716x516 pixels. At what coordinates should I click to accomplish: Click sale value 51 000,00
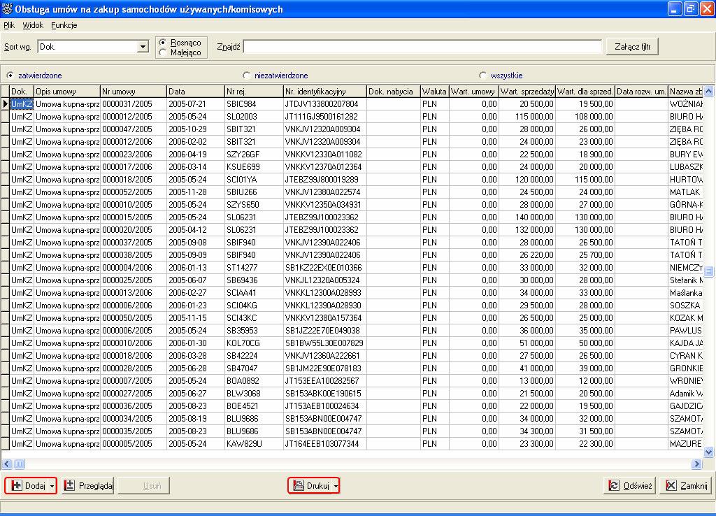[527, 343]
